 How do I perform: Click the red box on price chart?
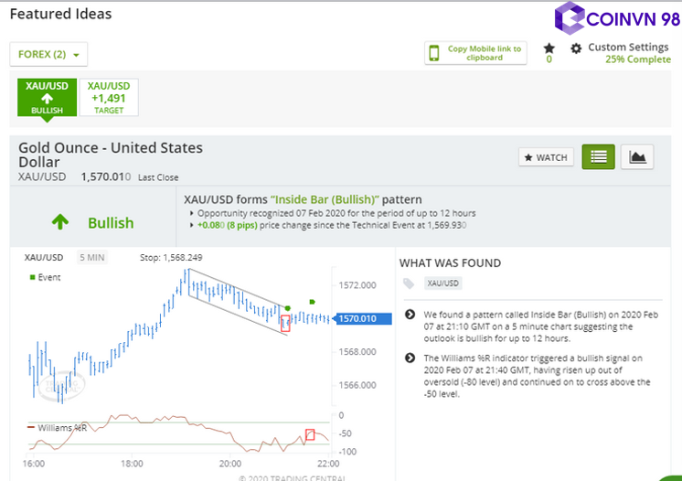[x=285, y=321]
